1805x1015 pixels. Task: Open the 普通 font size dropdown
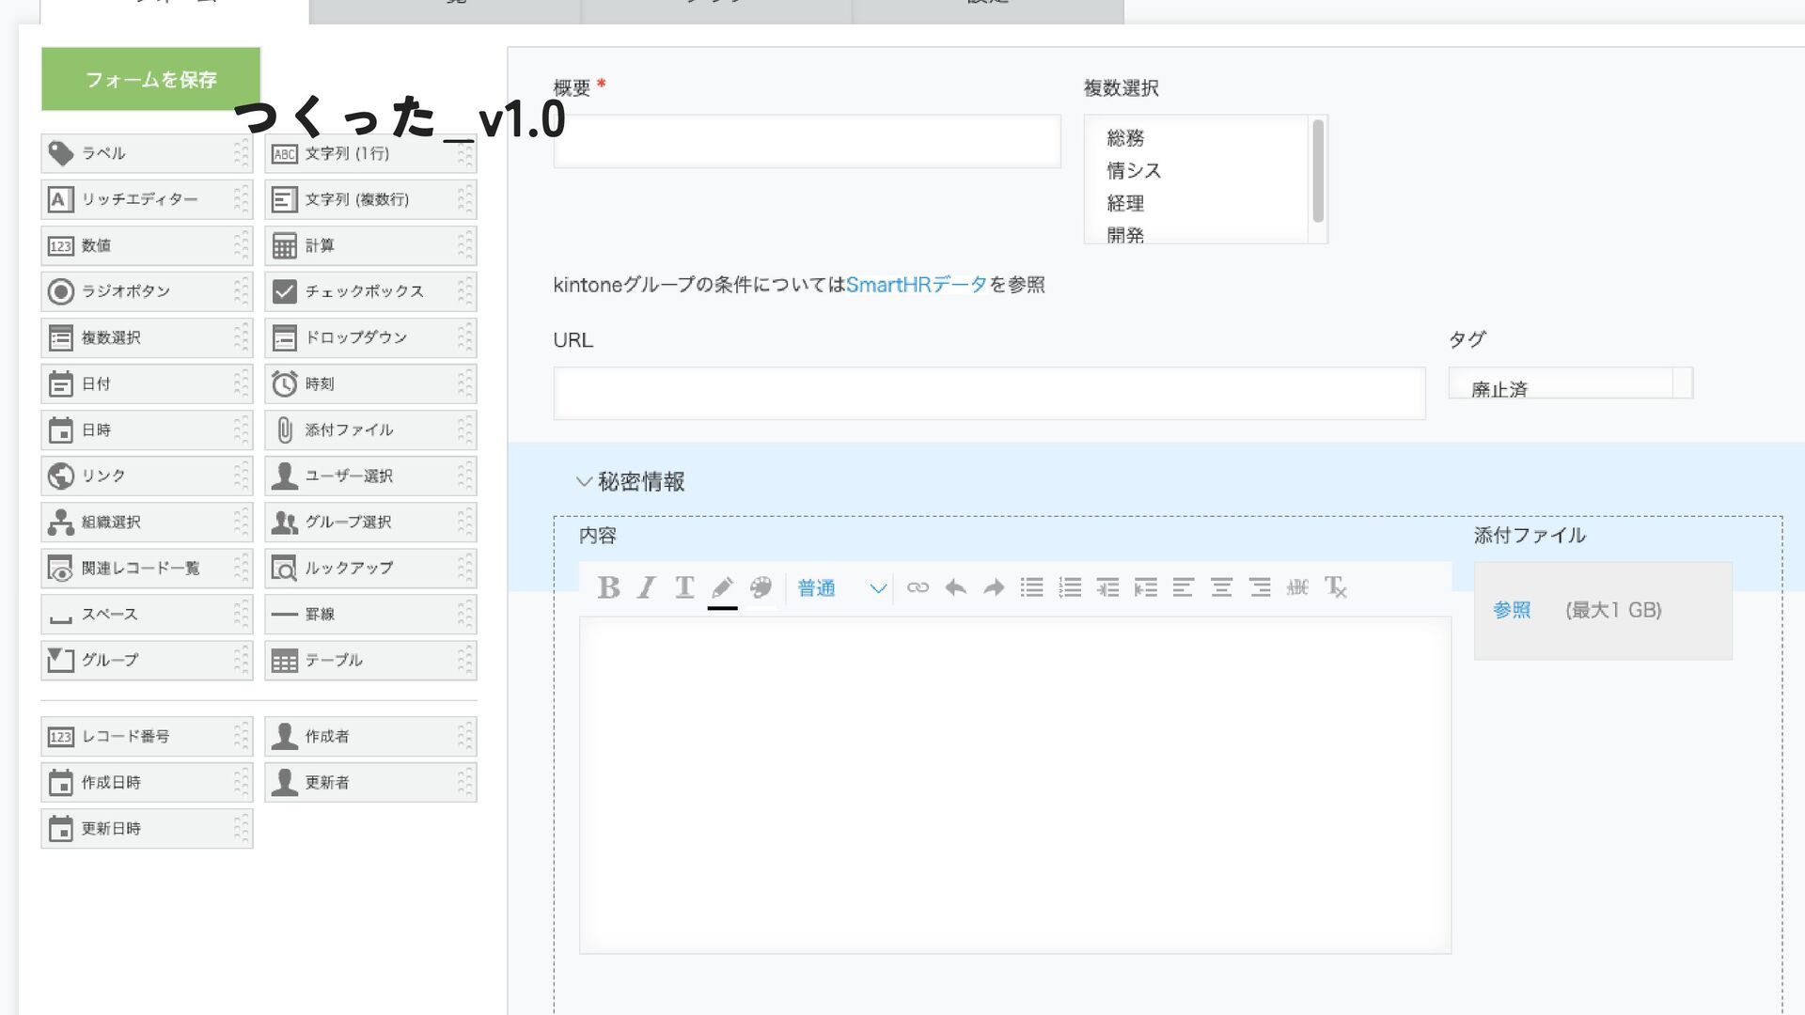pos(840,588)
